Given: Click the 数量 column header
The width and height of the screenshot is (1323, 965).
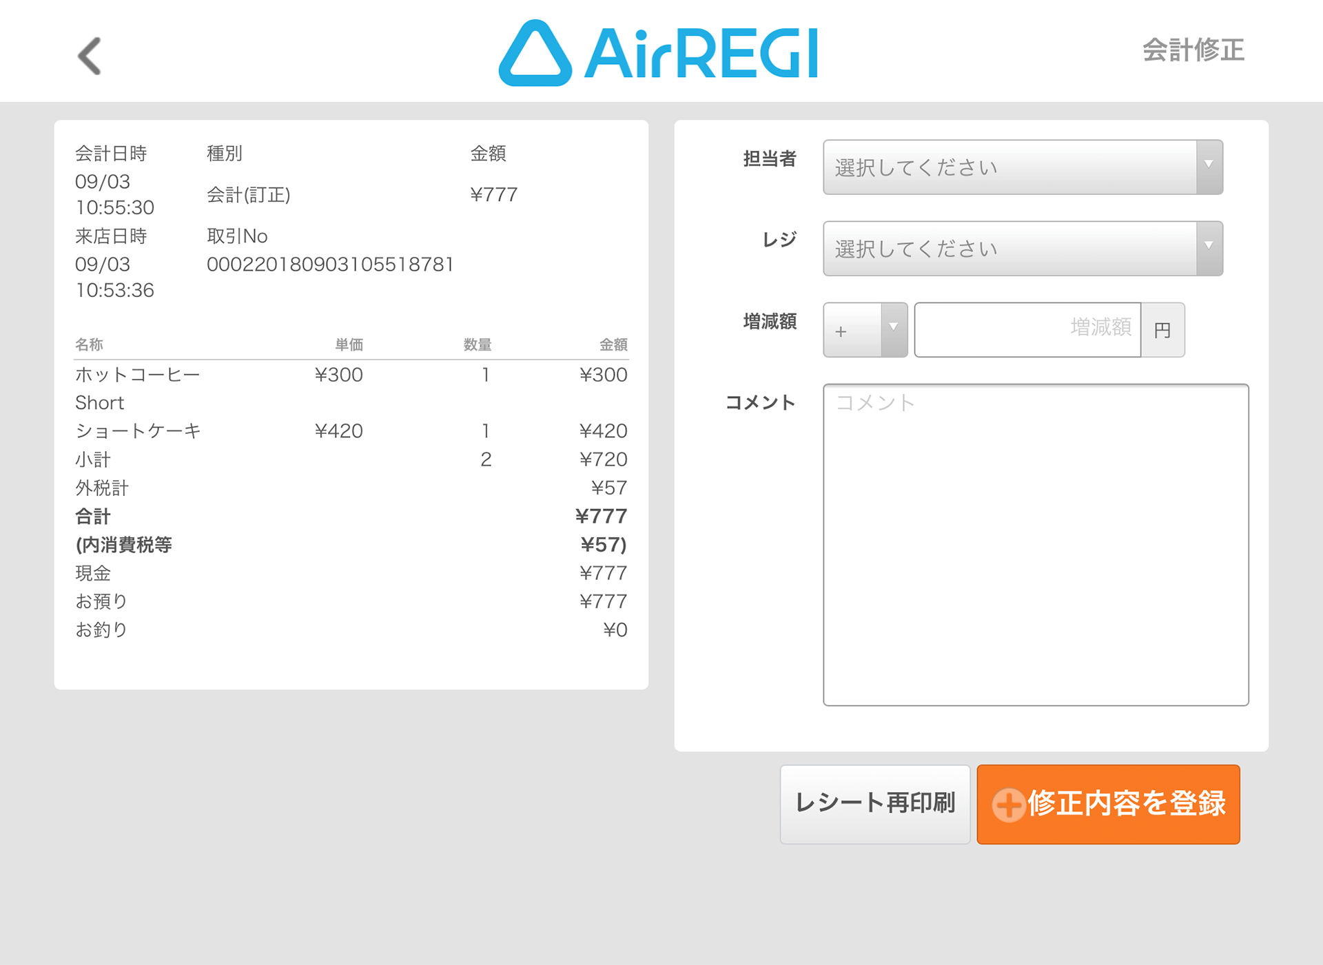Looking at the screenshot, I should pos(478,344).
